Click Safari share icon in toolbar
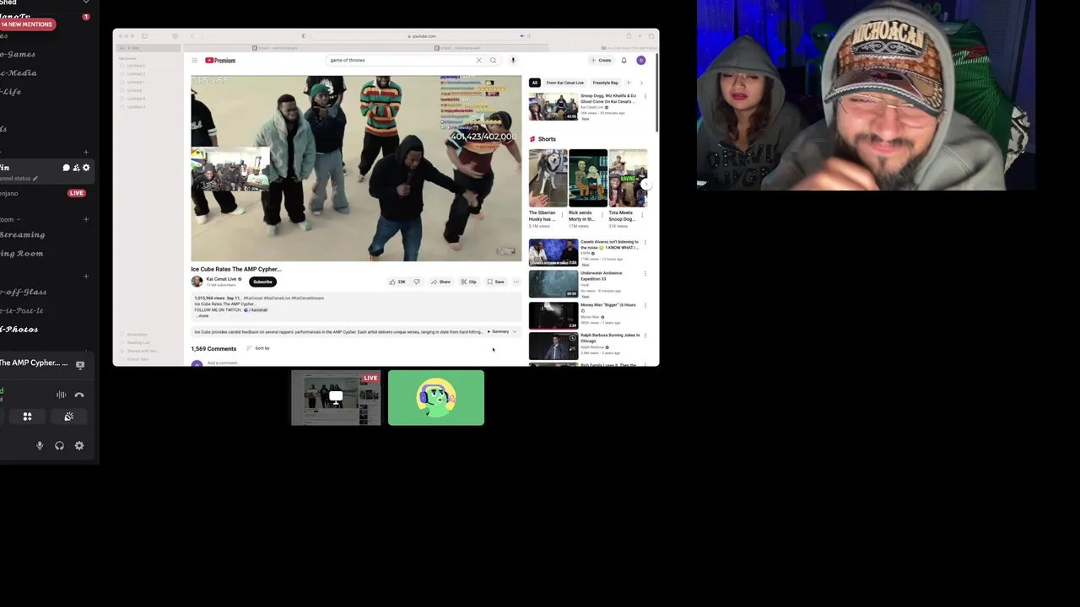Image resolution: width=1080 pixels, height=607 pixels. tap(629, 36)
